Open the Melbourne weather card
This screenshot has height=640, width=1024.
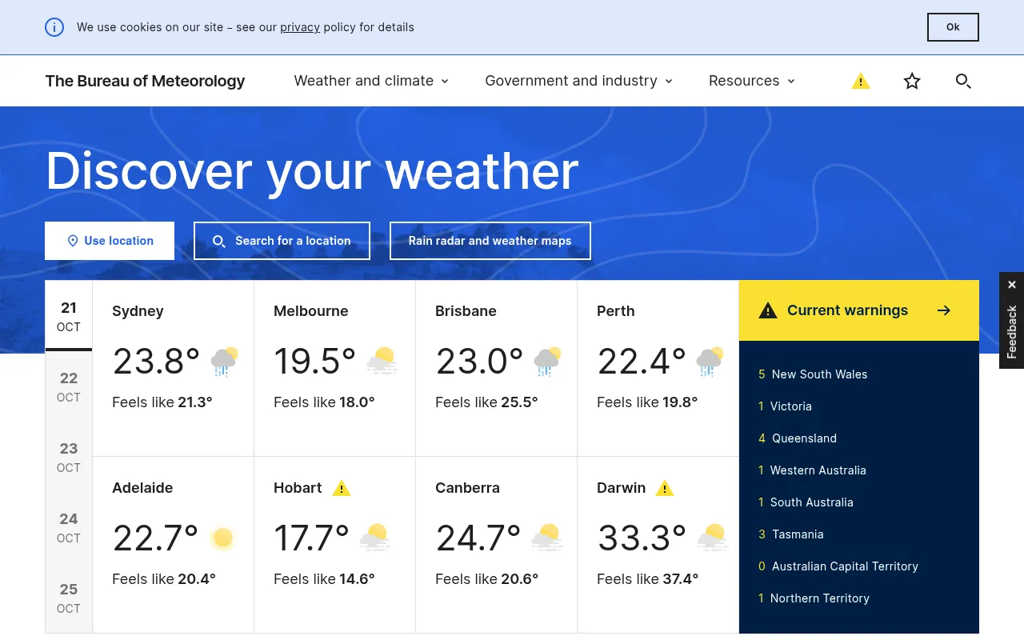(335, 368)
